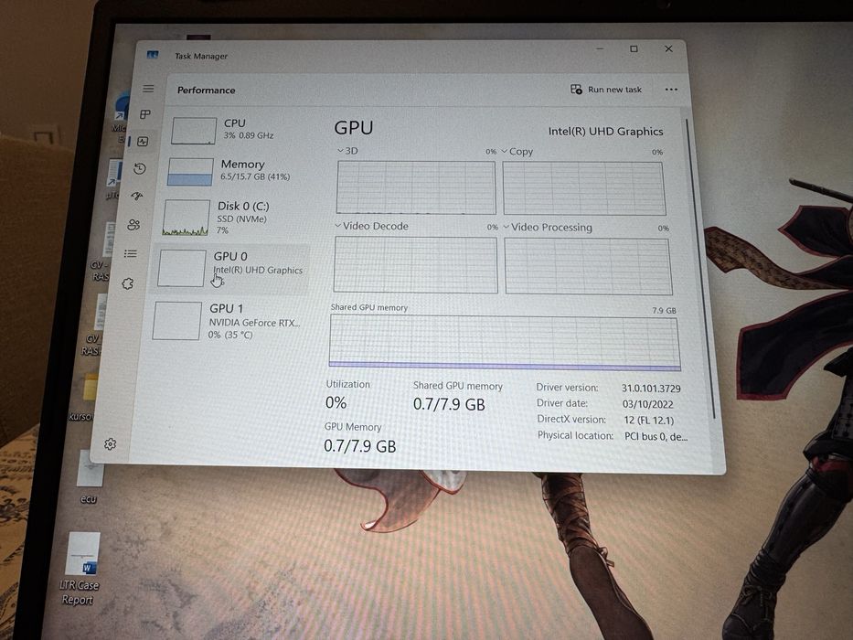Click the Video Decode utilization graph
The height and width of the screenshot is (640, 853).
pos(415,265)
